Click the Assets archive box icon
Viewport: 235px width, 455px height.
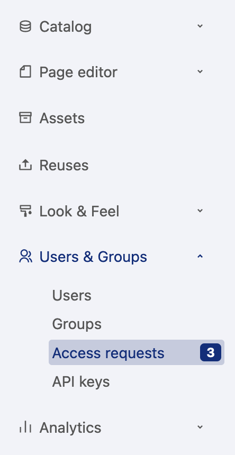25,118
